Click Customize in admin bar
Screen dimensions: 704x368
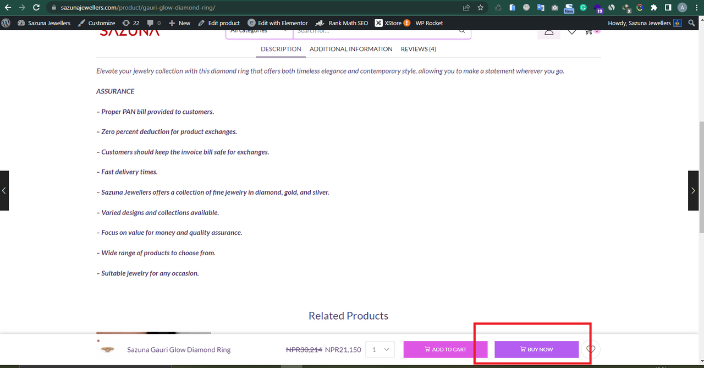tap(96, 23)
